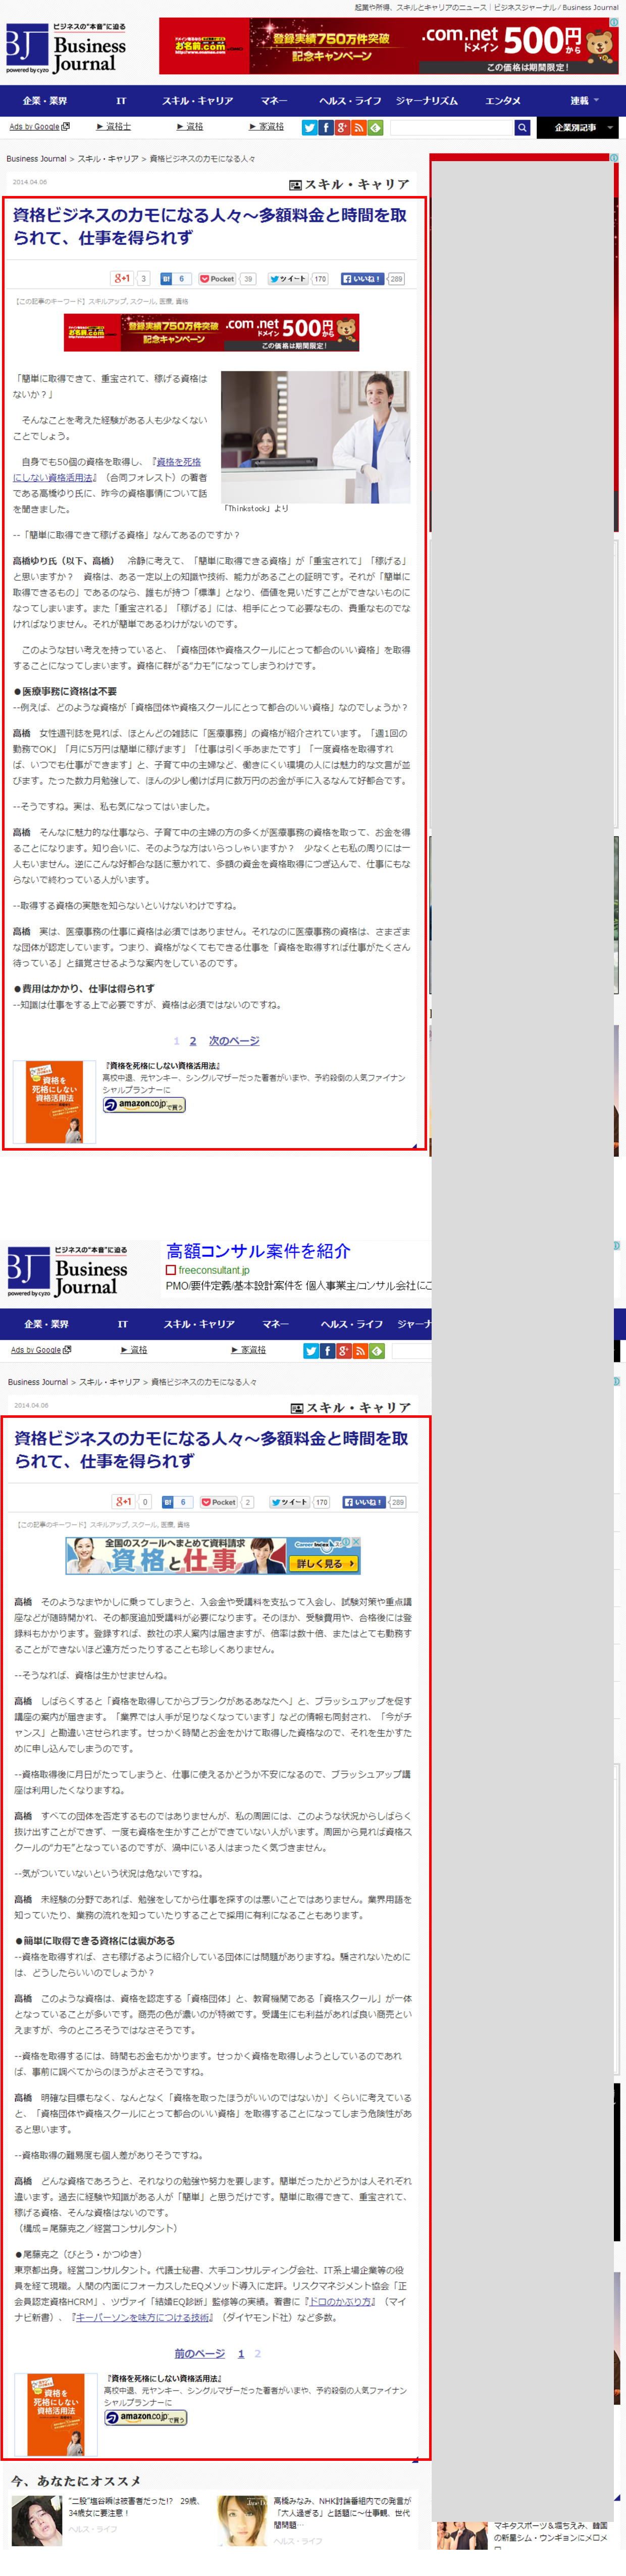Click the 前のページ pagination link
The width and height of the screenshot is (626, 2576).
199,2353
